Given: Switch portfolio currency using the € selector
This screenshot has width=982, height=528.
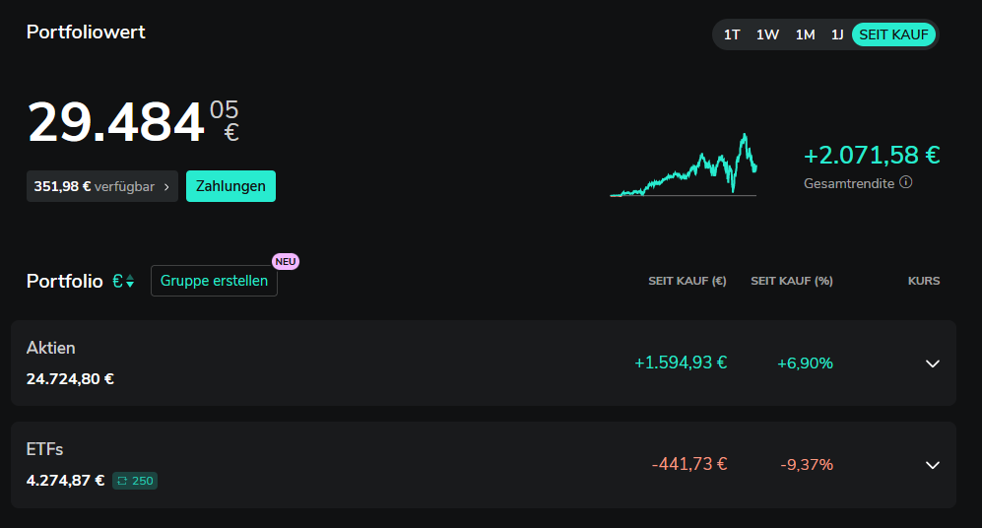Looking at the screenshot, I should tap(123, 281).
